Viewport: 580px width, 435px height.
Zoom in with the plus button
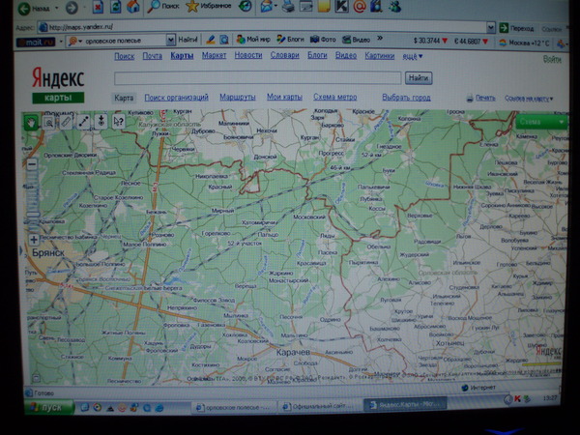[34, 239]
